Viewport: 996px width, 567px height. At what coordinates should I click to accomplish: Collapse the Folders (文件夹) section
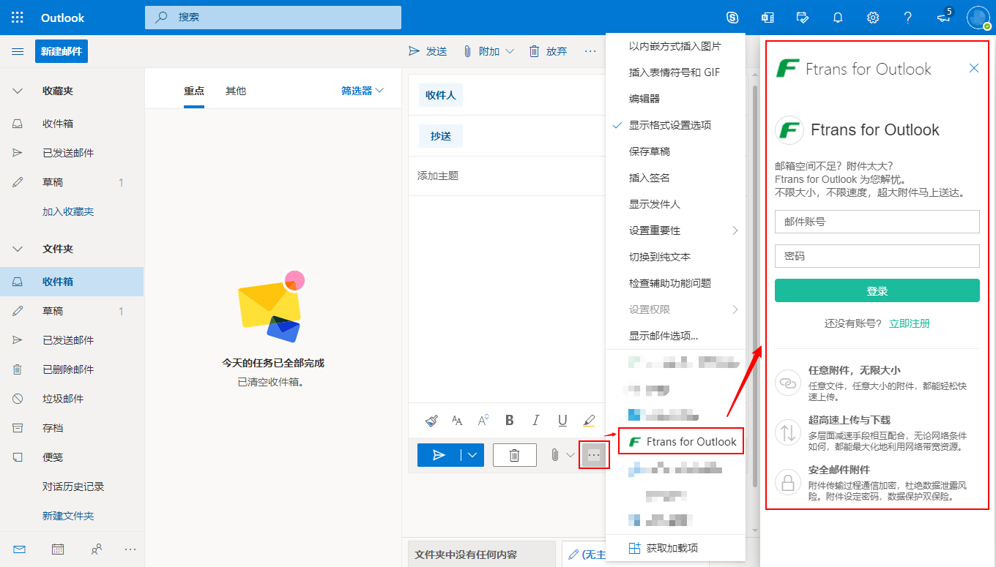coord(18,249)
